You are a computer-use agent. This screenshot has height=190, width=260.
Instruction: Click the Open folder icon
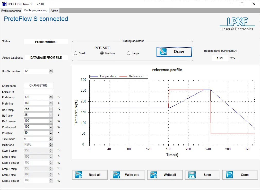pos(230,175)
